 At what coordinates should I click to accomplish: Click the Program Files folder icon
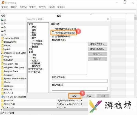[x=2, y=64]
